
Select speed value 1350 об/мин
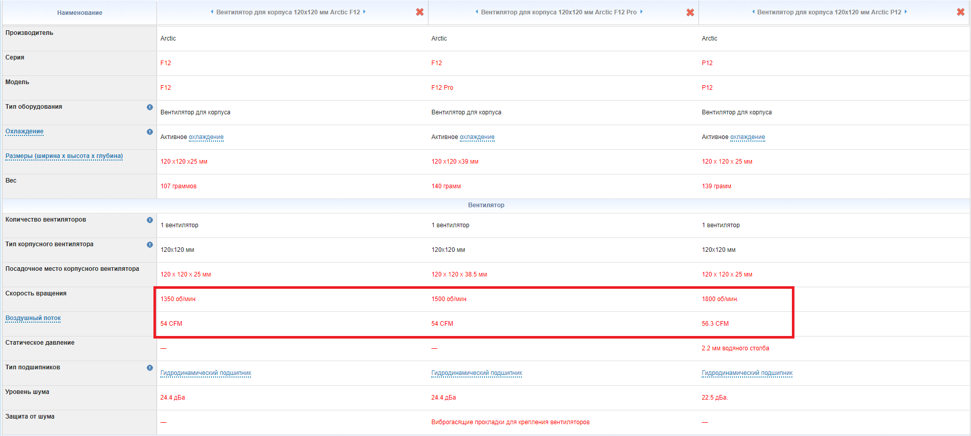(x=178, y=299)
